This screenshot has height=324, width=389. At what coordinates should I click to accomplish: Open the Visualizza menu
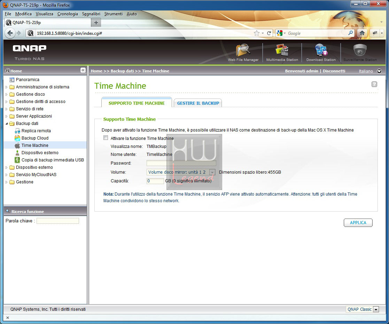point(45,14)
